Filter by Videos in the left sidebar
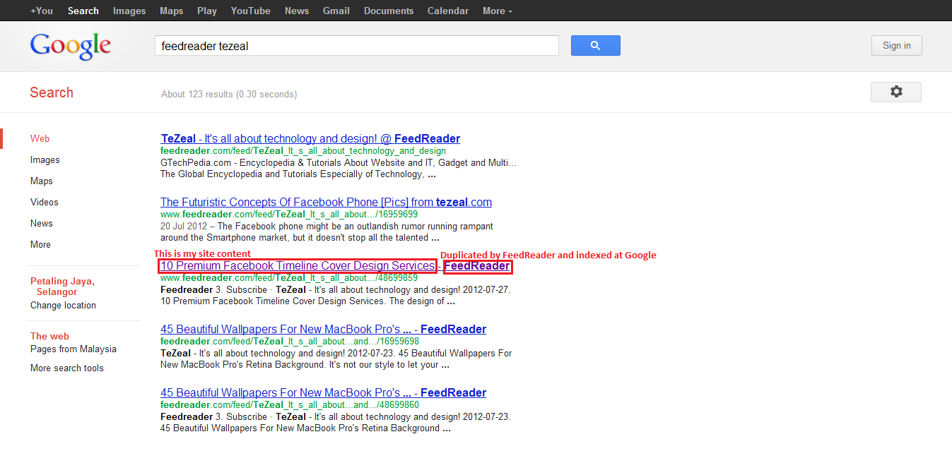This screenshot has width=952, height=451. point(45,203)
